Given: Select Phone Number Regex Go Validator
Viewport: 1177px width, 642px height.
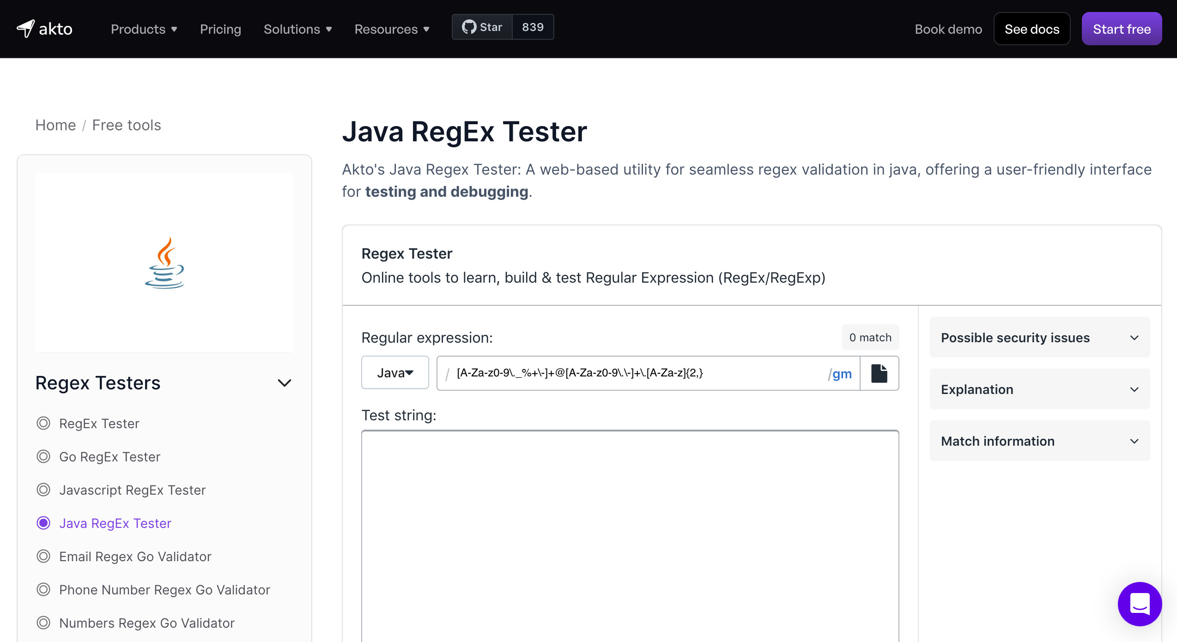Looking at the screenshot, I should click(x=153, y=590).
